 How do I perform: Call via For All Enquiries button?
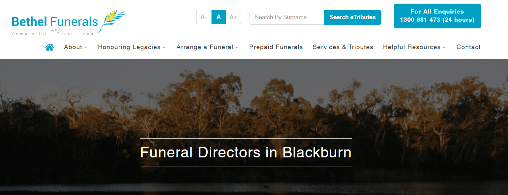click(x=437, y=16)
